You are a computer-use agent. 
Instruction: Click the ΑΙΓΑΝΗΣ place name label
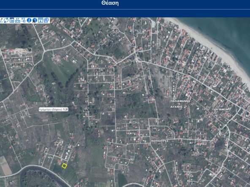coord(177,107)
